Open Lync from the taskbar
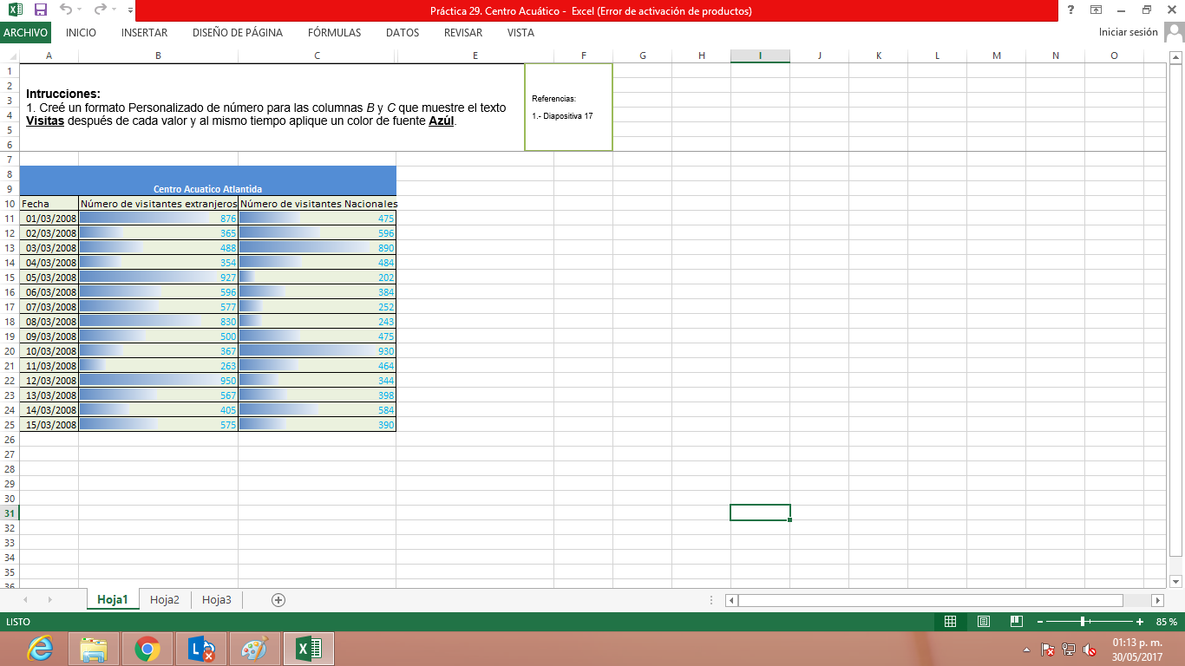The width and height of the screenshot is (1185, 666). (x=200, y=648)
